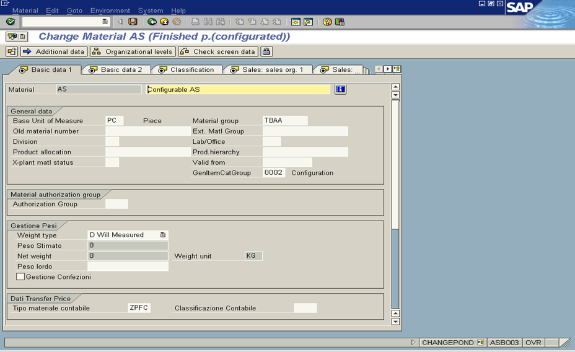Click the Check screen data button

pyautogui.click(x=218, y=51)
